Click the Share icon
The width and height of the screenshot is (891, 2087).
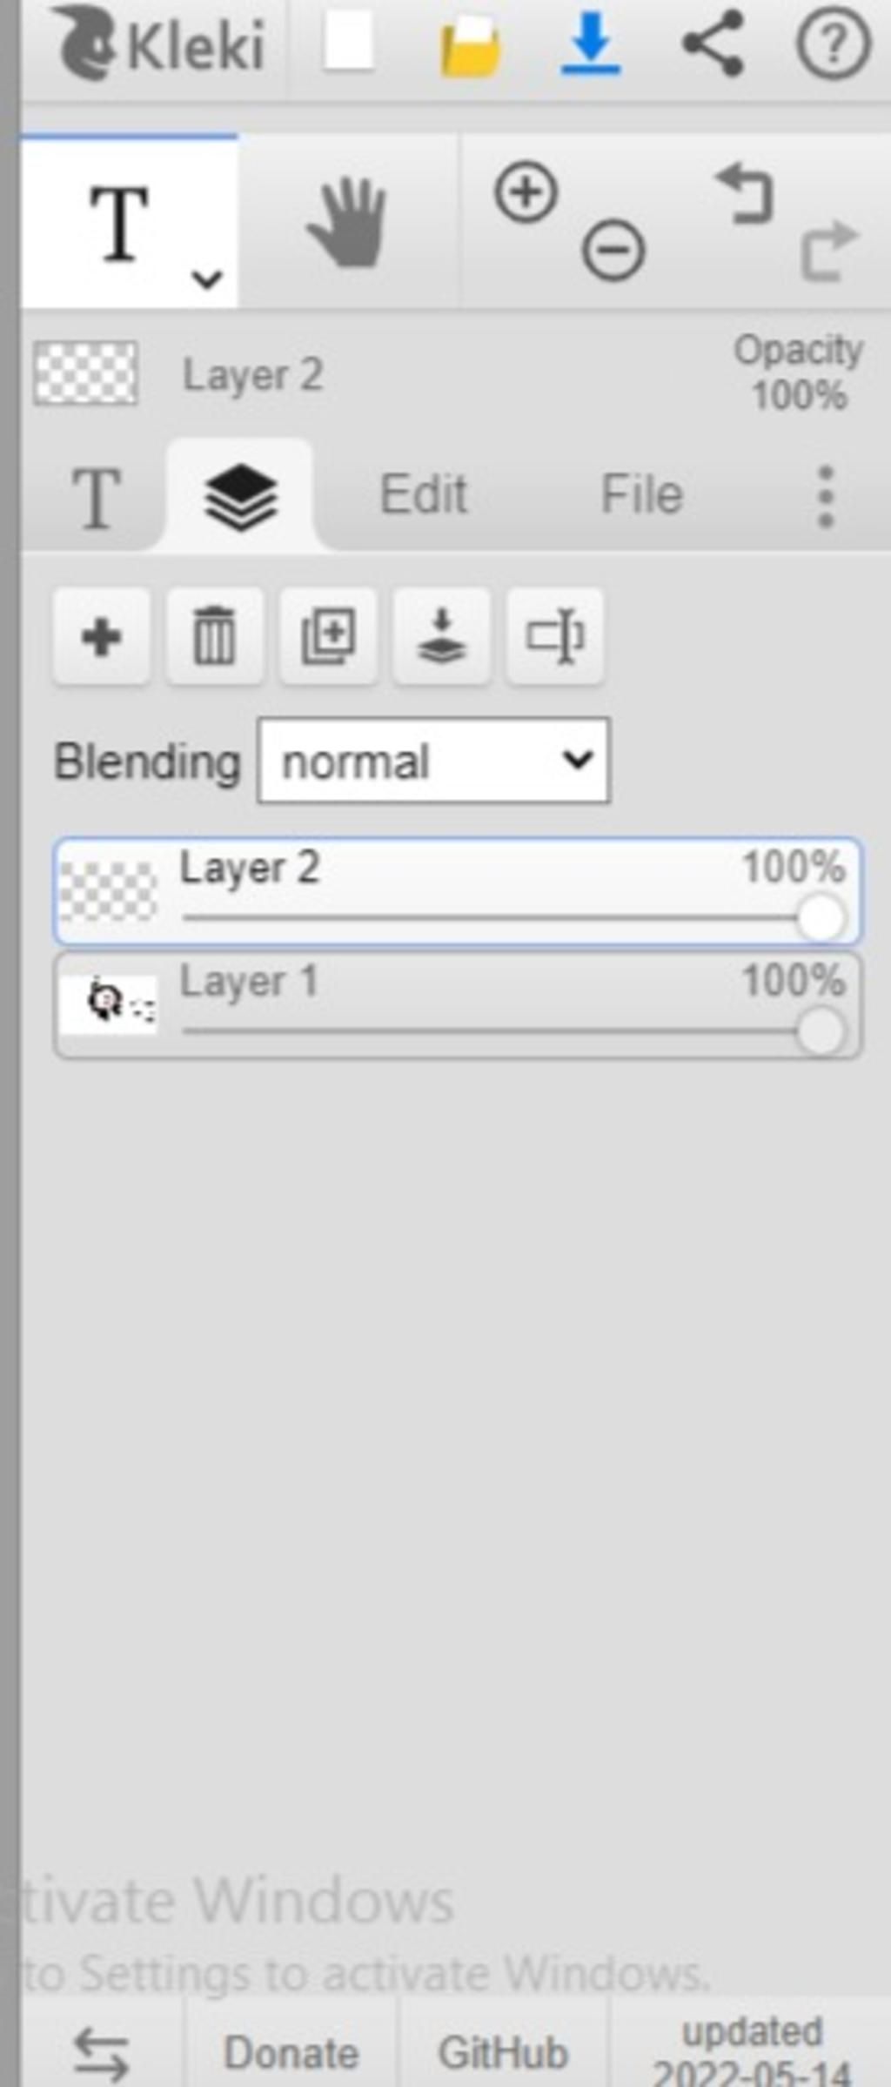(713, 44)
